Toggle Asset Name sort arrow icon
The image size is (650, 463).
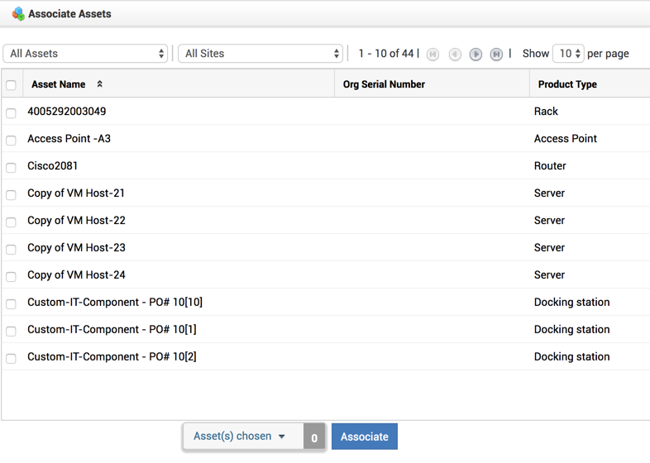tap(100, 84)
